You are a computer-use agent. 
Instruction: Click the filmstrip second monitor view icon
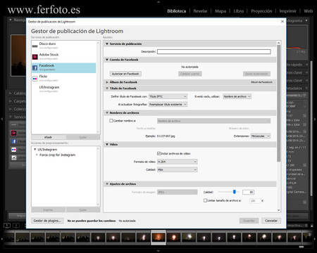tap(16, 226)
